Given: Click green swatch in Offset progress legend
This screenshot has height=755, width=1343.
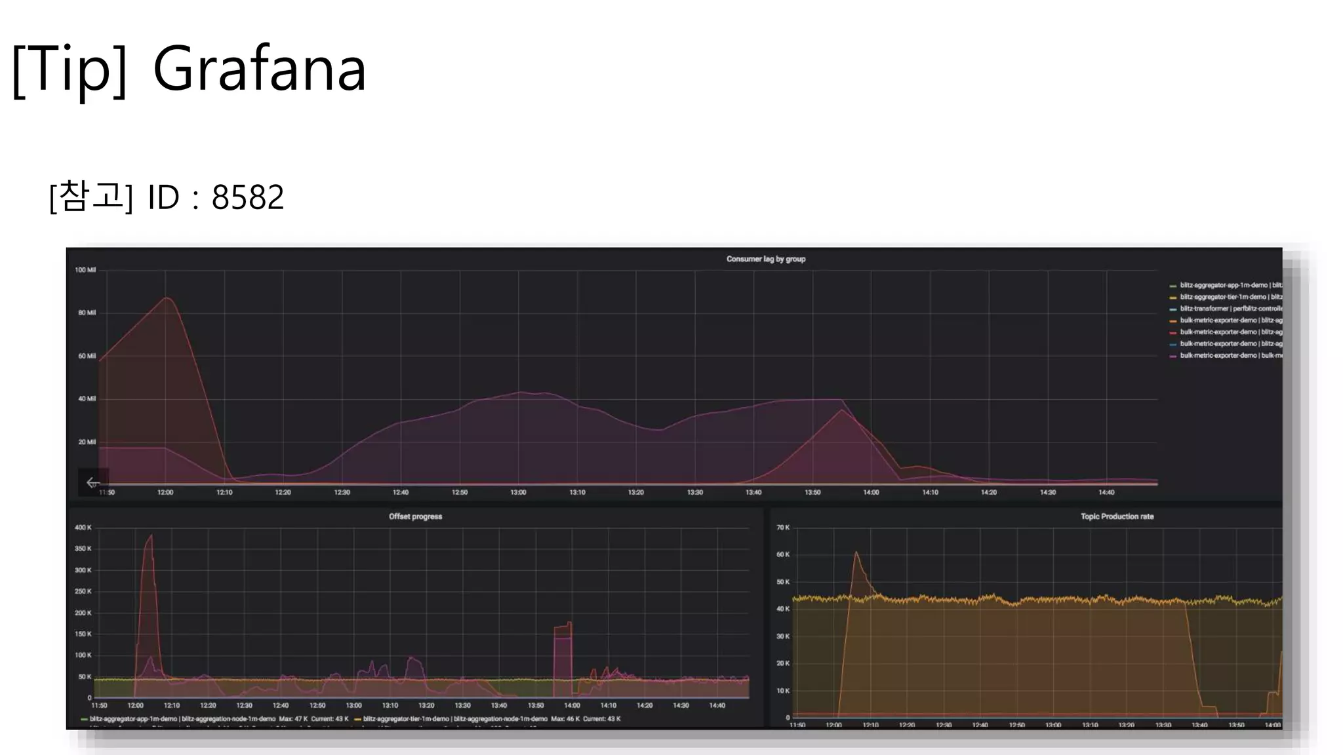Looking at the screenshot, I should 85,720.
